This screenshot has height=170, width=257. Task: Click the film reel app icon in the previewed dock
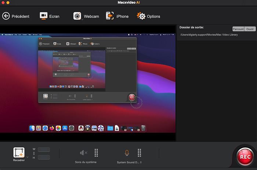coord(101,128)
